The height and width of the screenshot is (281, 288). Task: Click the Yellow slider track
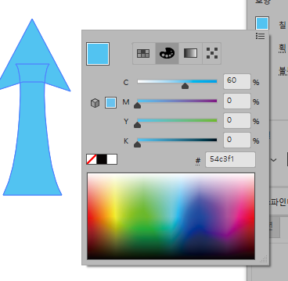click(x=177, y=120)
